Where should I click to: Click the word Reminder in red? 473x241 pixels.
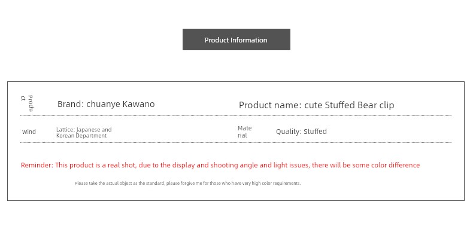click(x=37, y=165)
